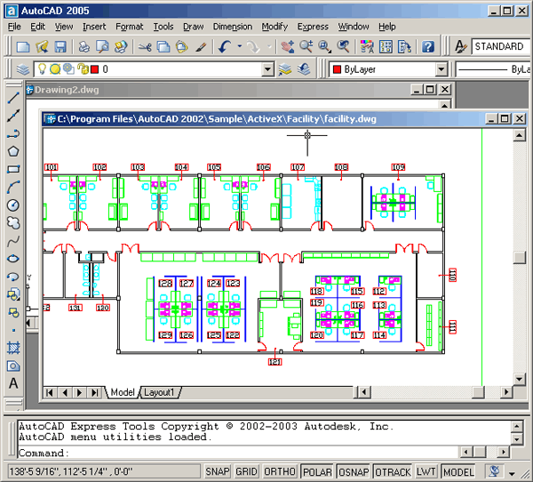Select the Hatch tool
533x482 pixels.
pos(13,348)
